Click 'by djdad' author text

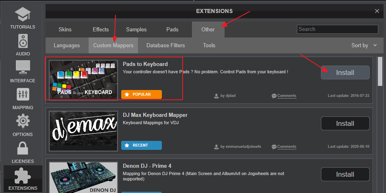click(228, 96)
